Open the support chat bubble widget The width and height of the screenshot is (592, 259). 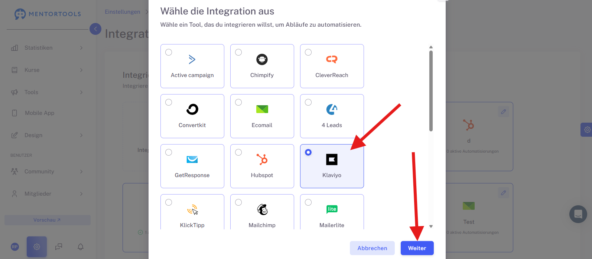[578, 214]
